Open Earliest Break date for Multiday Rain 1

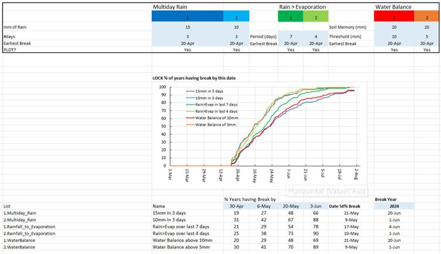tap(187, 43)
